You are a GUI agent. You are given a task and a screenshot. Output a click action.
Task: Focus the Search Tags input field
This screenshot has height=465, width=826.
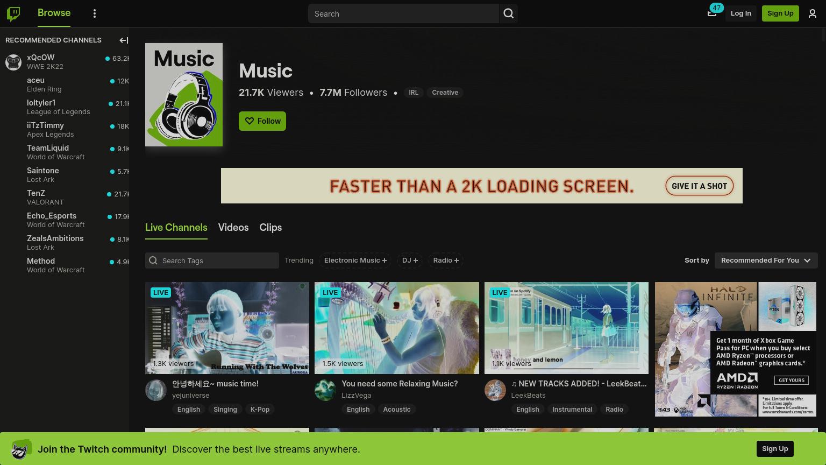pos(212,260)
